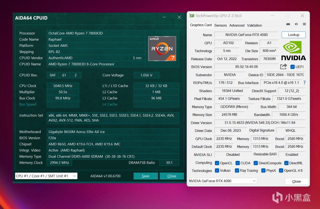Click the AMD Ryzen 7 badge

click(162, 48)
